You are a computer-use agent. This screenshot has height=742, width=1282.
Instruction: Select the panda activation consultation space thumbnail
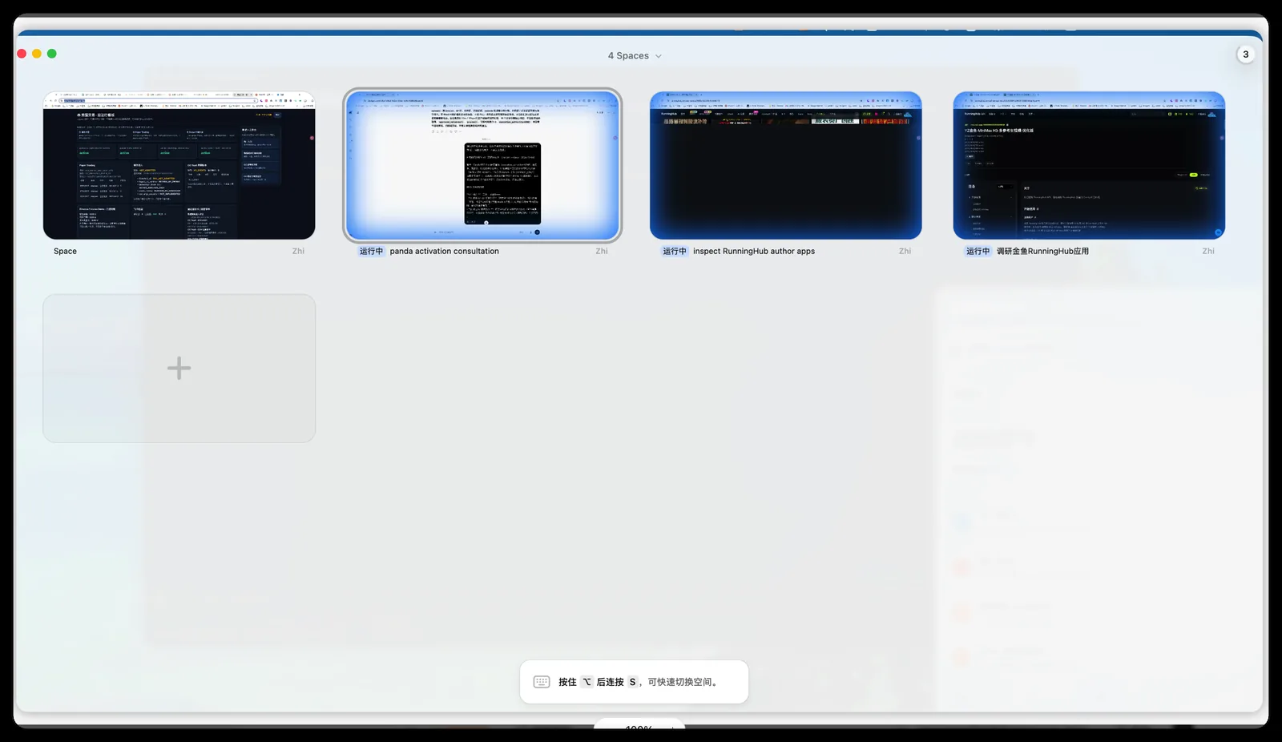click(x=482, y=165)
